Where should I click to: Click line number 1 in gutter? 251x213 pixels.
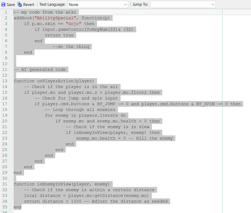pos(6,12)
